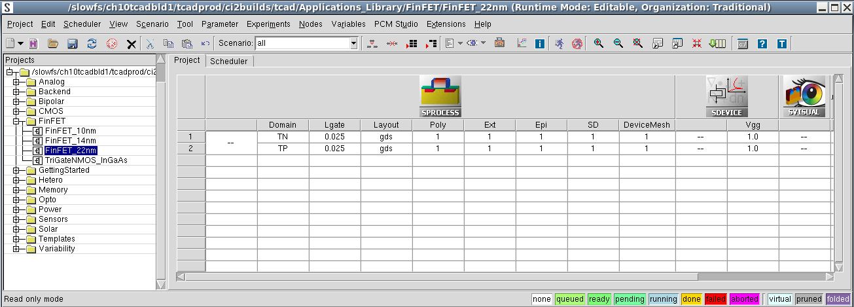This screenshot has width=854, height=307.
Task: Expand the Analog folder in Projects tree
Action: 16,82
